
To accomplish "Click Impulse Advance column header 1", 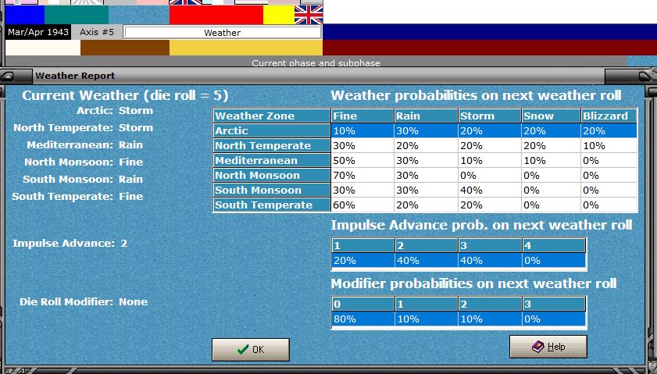I will [362, 245].
